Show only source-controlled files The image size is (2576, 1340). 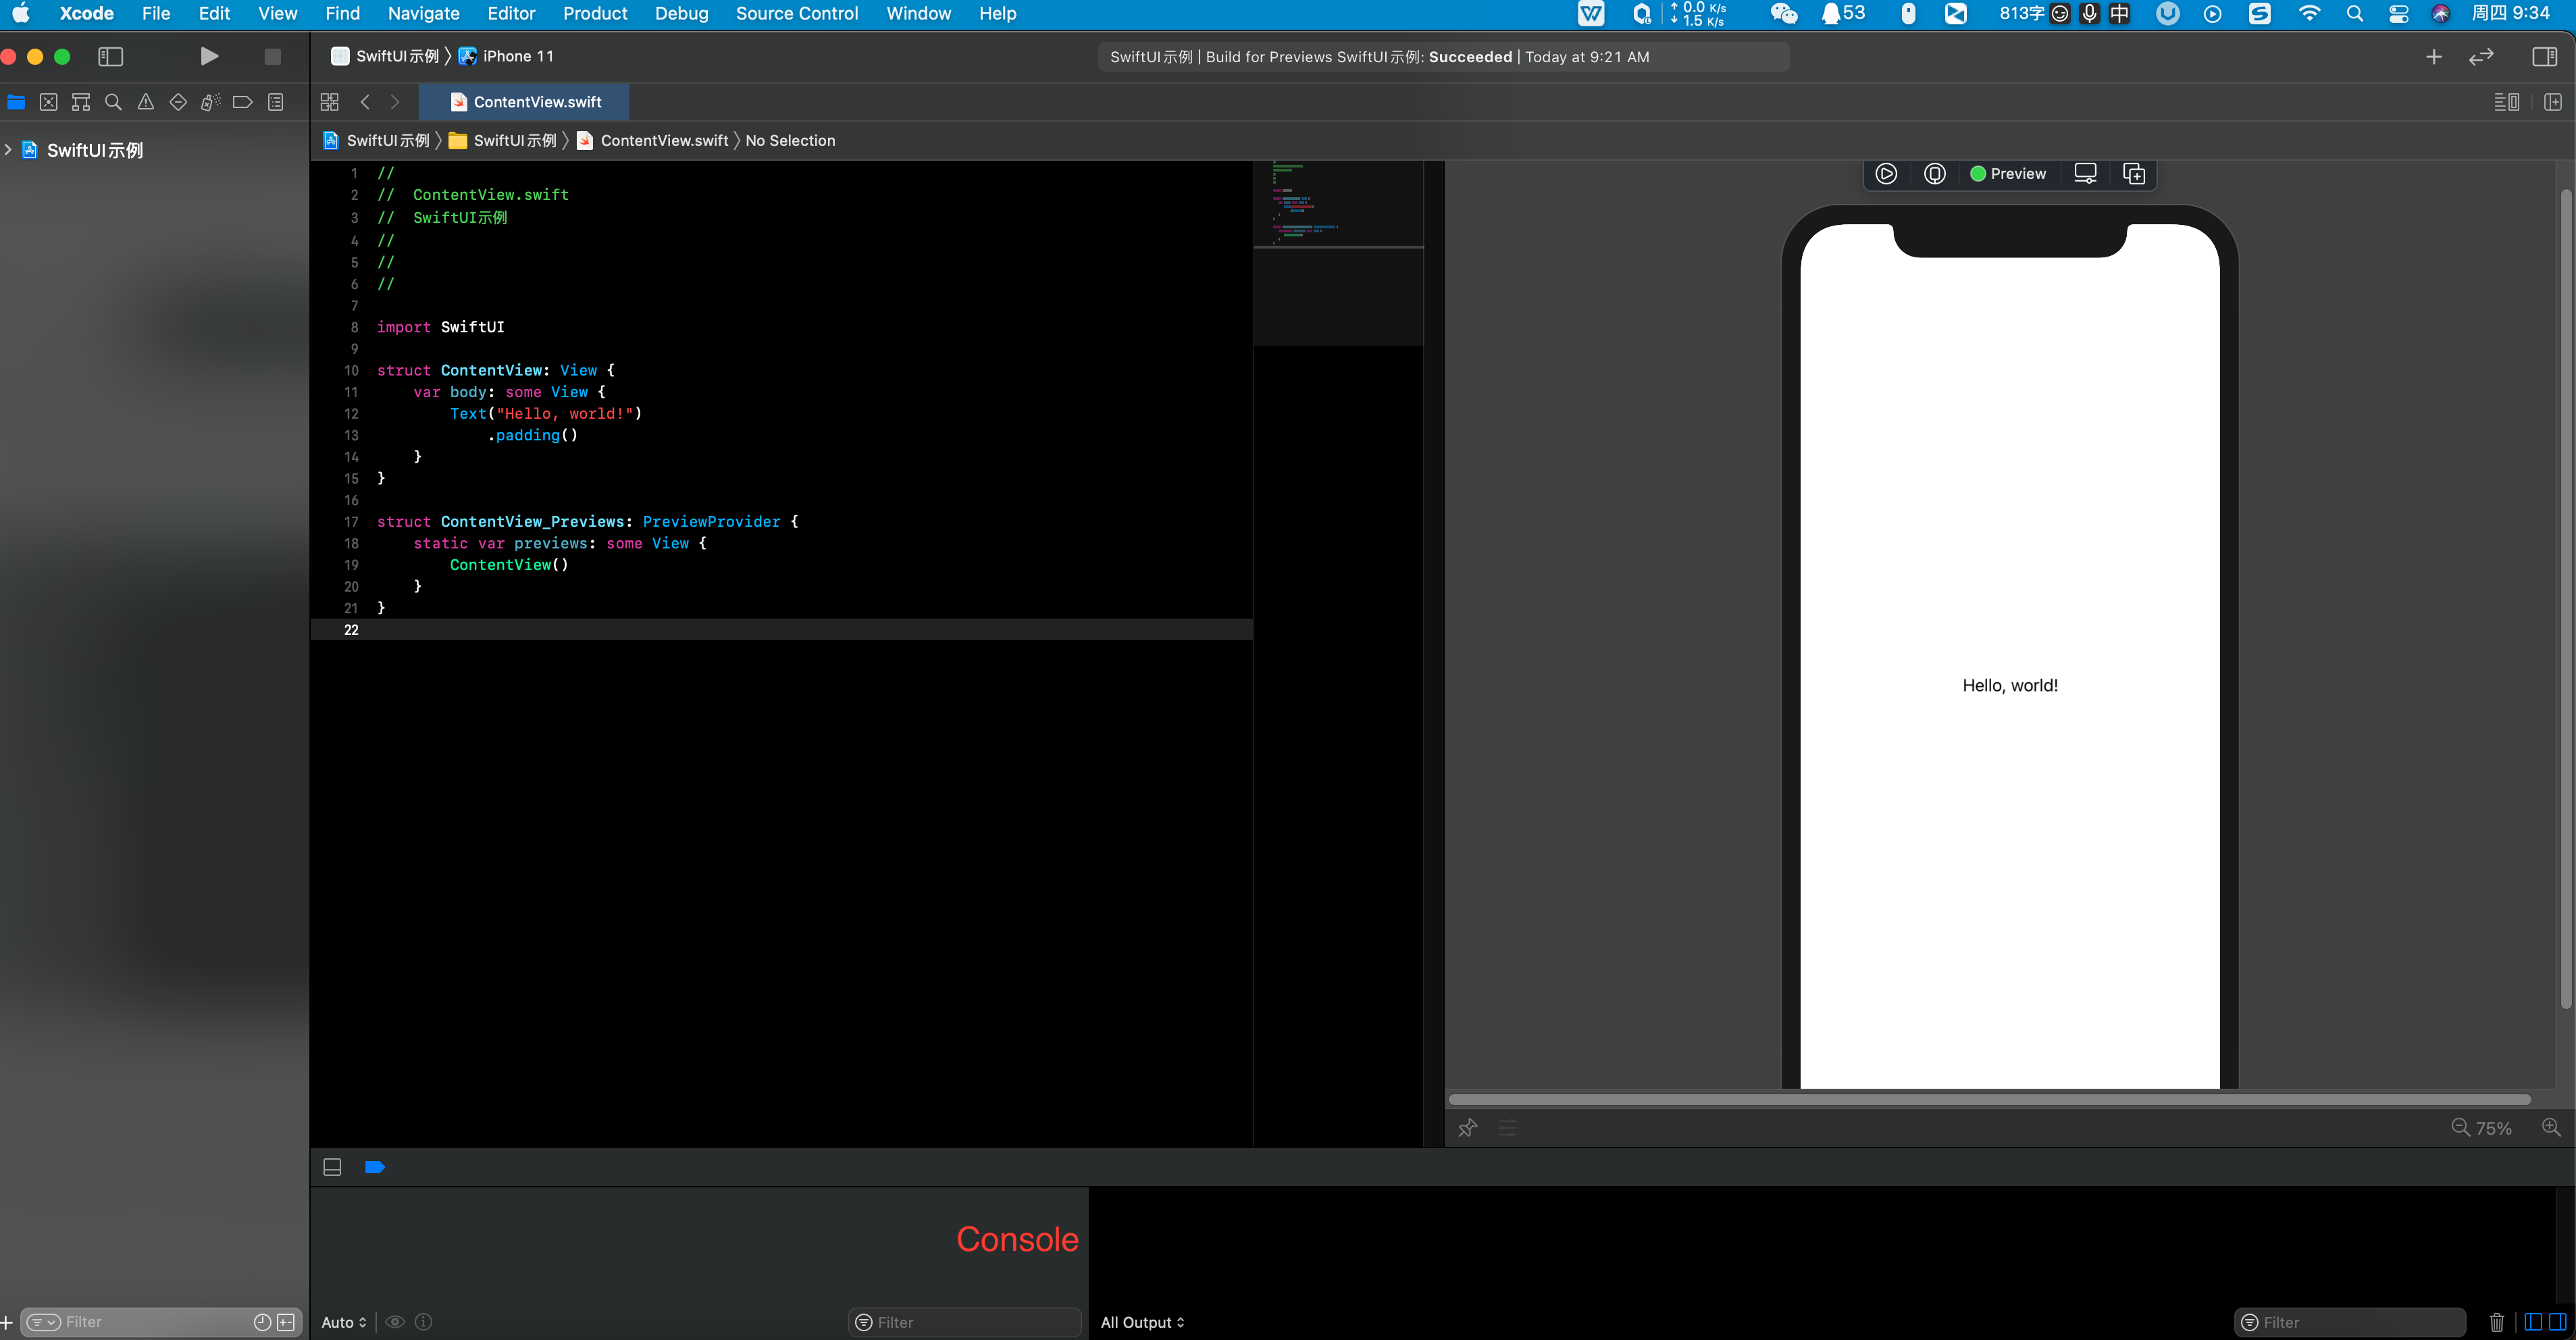(x=286, y=1322)
